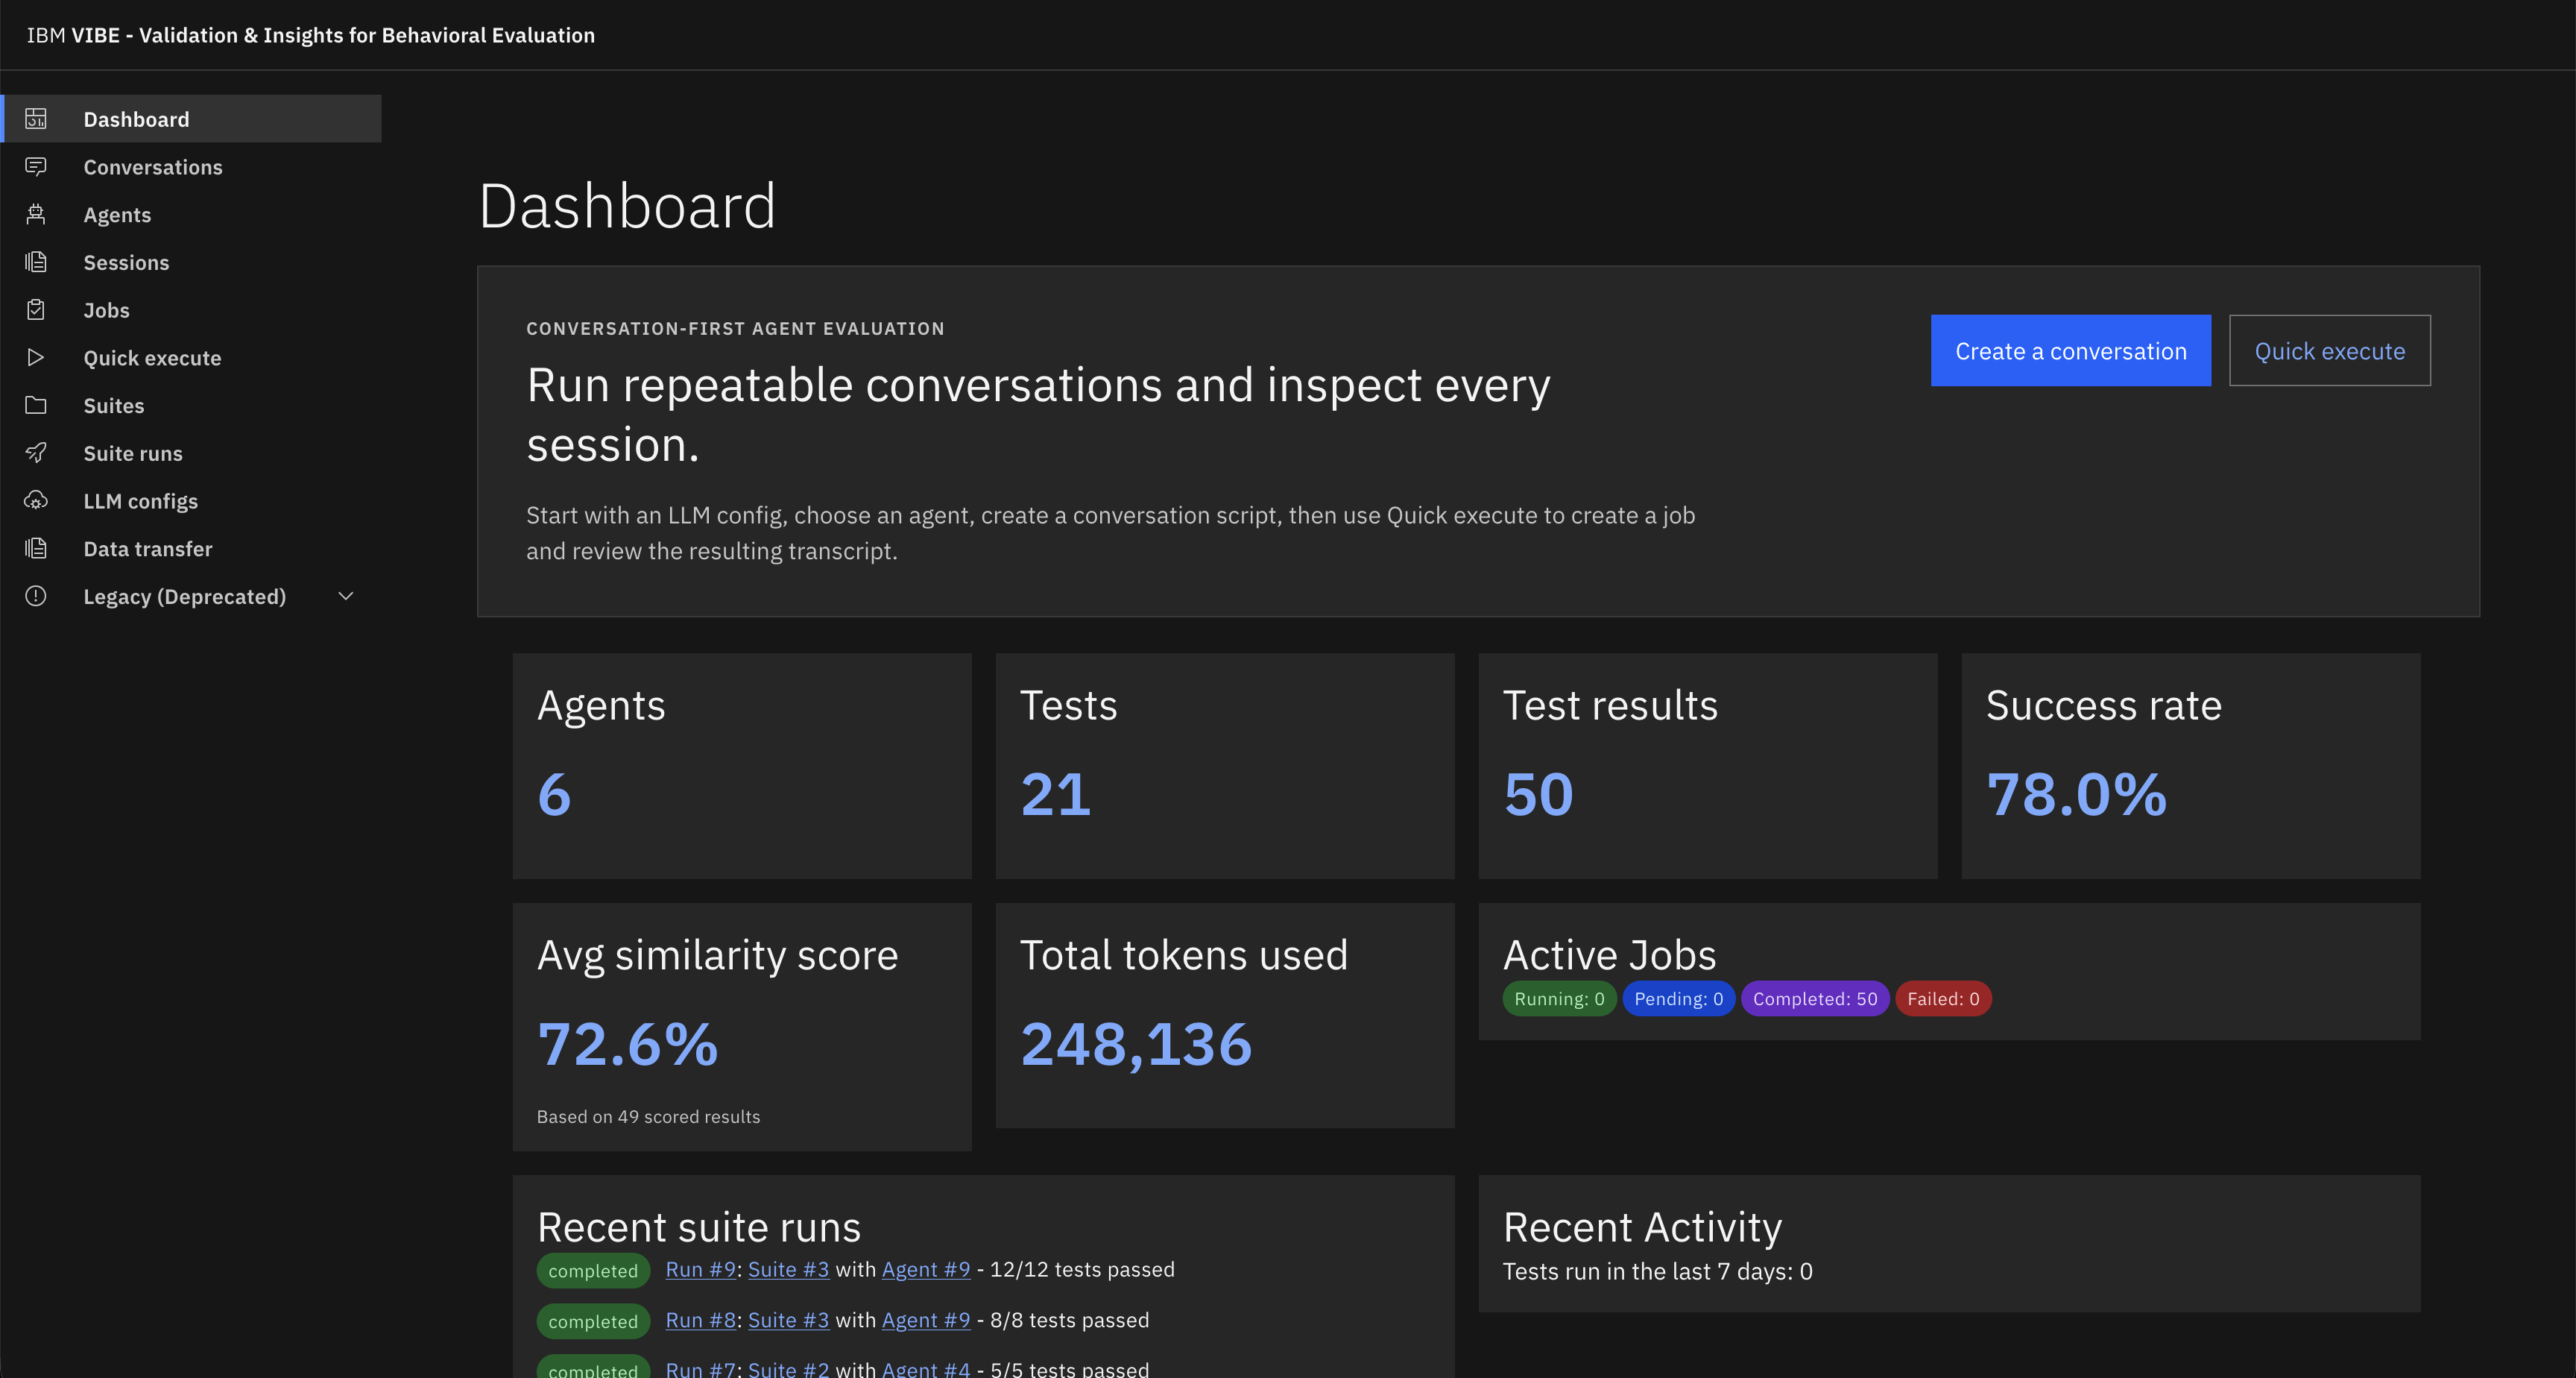Click the outlined Quick execute button
Viewport: 2576px width, 1378px height.
tap(2329, 350)
